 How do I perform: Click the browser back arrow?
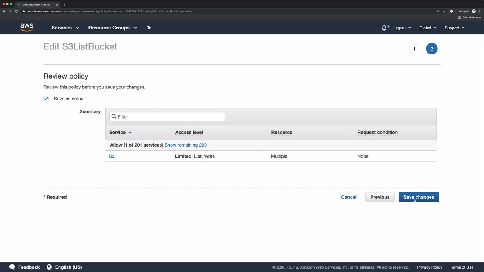[4, 11]
